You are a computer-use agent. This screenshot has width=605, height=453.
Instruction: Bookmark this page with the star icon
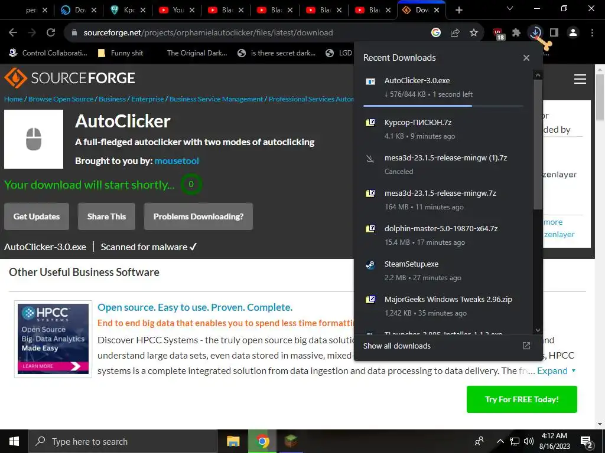(474, 33)
